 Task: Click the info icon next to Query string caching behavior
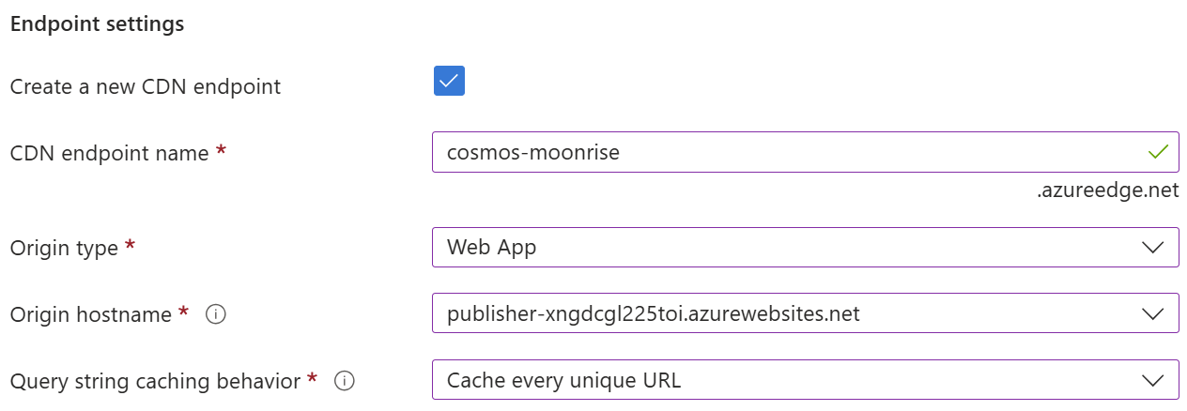345,381
